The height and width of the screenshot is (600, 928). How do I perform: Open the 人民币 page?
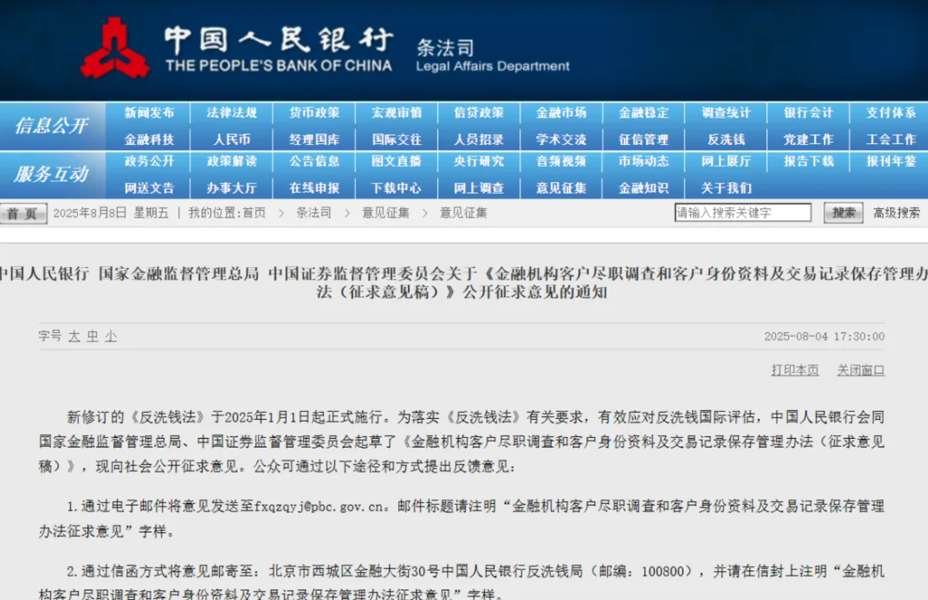tap(232, 140)
